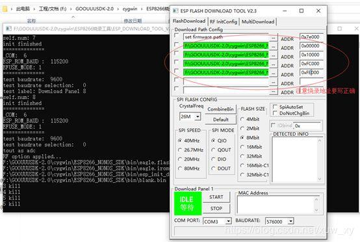Open the CrystalFreq 26M dropdown
This screenshot has height=242, width=360.
click(x=198, y=116)
